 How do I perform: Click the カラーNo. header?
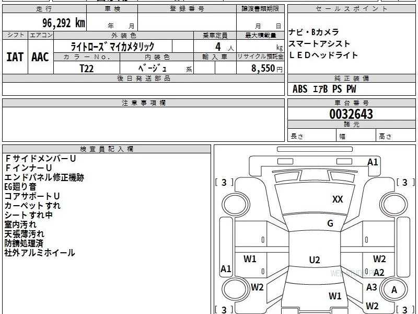tap(87, 57)
